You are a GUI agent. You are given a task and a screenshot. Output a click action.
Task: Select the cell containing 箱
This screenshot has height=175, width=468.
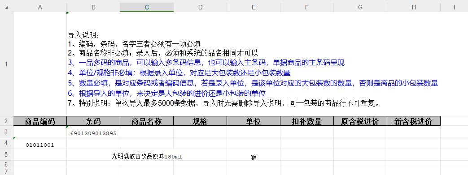click(x=254, y=155)
